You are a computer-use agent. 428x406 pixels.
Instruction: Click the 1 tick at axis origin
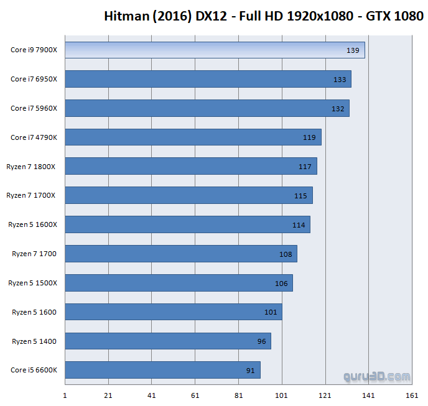tap(65, 395)
